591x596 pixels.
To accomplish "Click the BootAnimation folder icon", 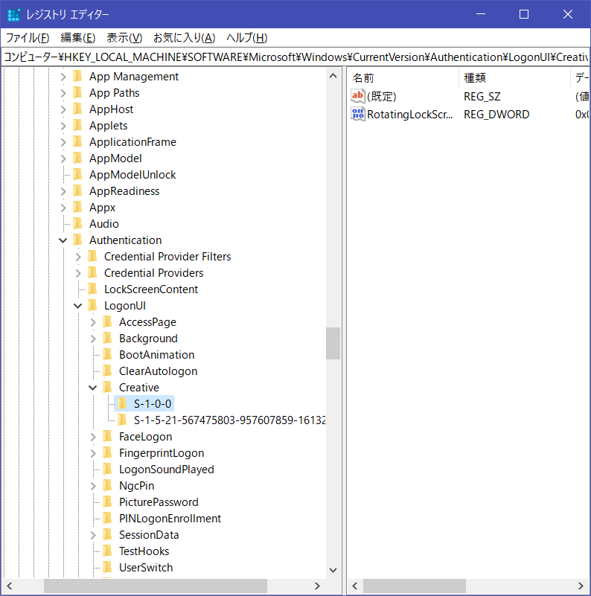I will [x=108, y=354].
